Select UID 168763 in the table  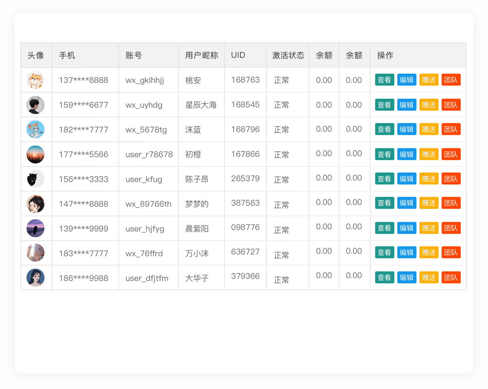click(x=245, y=80)
